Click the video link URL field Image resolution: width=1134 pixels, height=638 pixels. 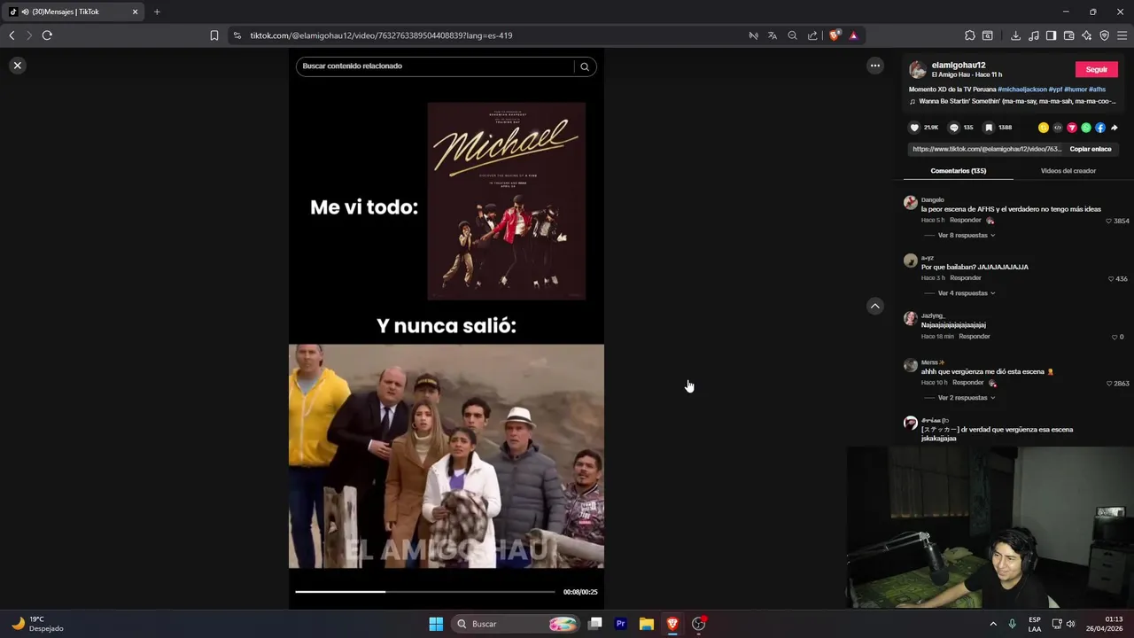coord(986,149)
